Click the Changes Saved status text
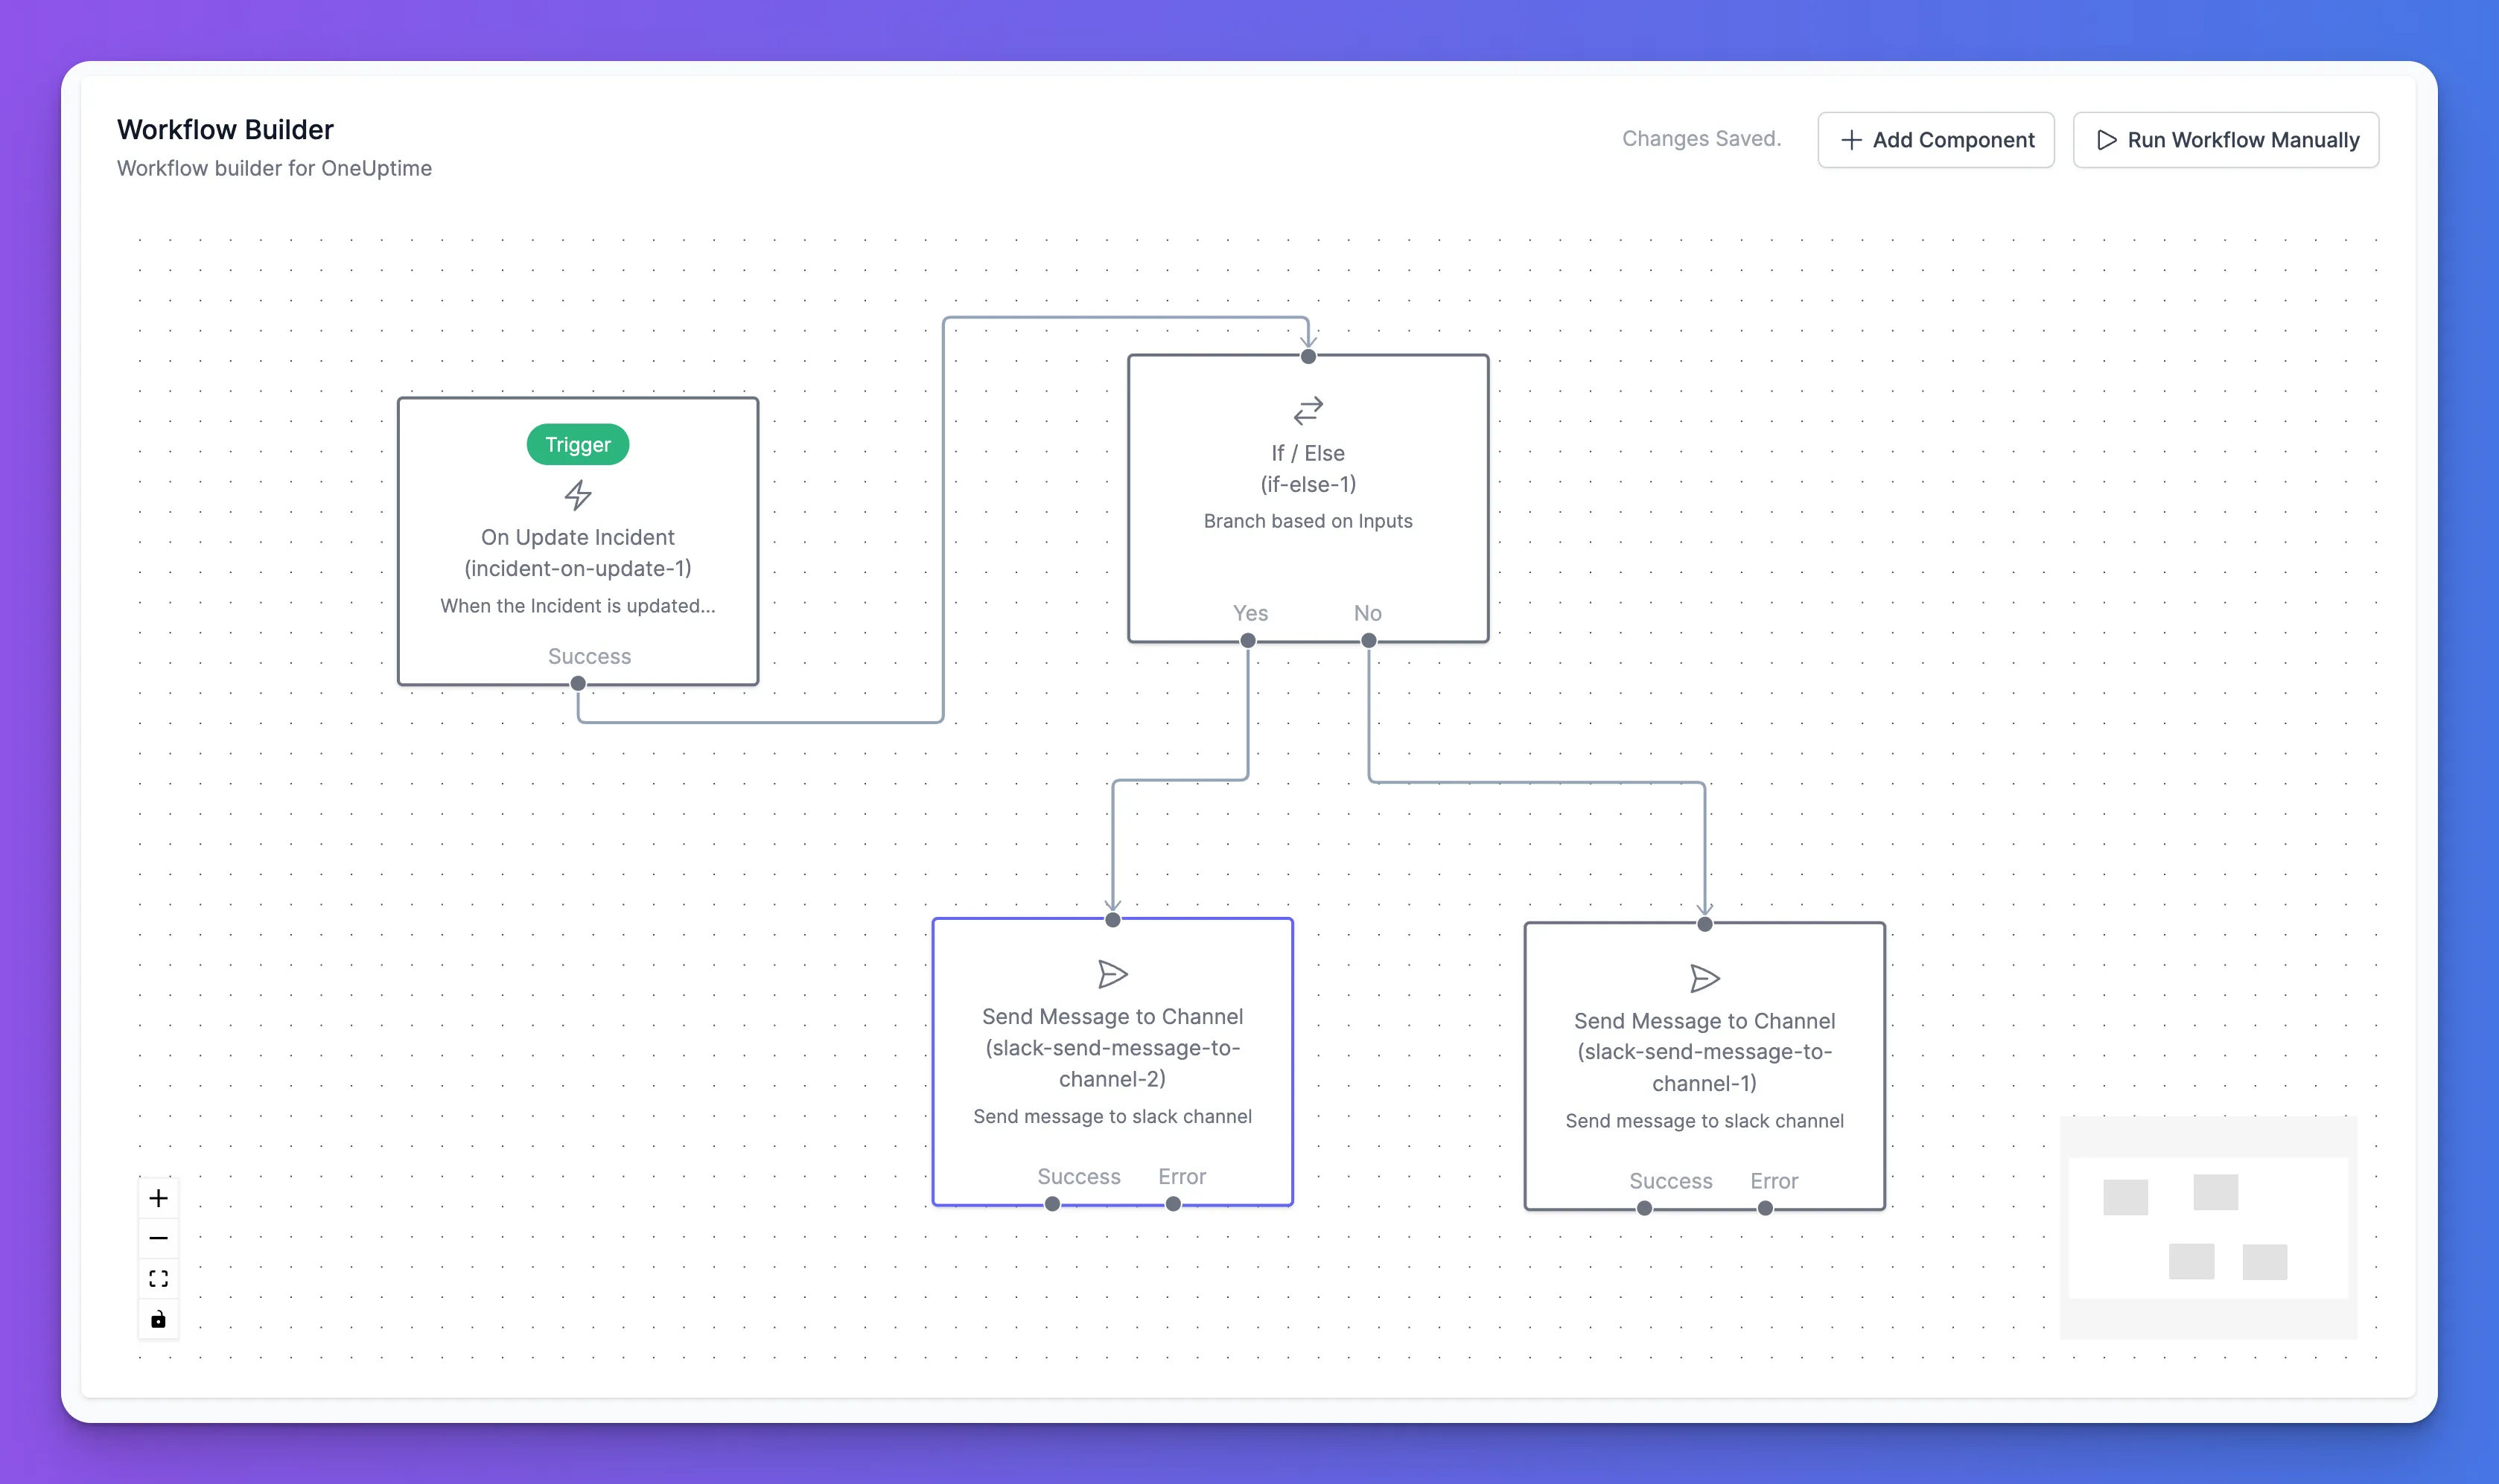This screenshot has width=2499, height=1484. pyautogui.click(x=1701, y=139)
